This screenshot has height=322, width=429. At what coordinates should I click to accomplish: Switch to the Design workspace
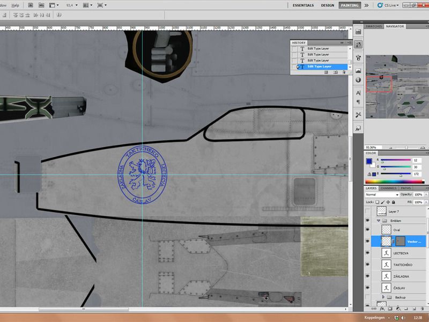tap(327, 5)
